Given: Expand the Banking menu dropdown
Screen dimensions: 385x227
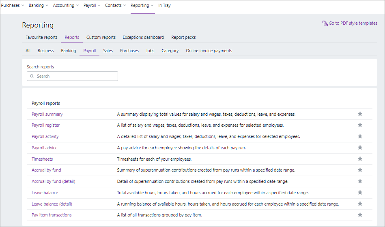Looking at the screenshot, I should 39,6.
